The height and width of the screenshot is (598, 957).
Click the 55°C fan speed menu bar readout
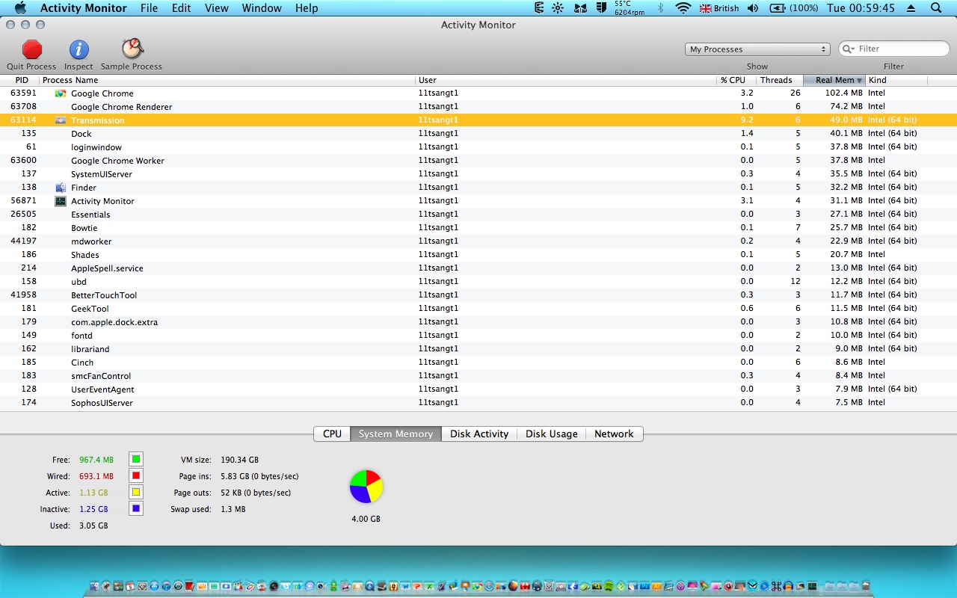630,8
